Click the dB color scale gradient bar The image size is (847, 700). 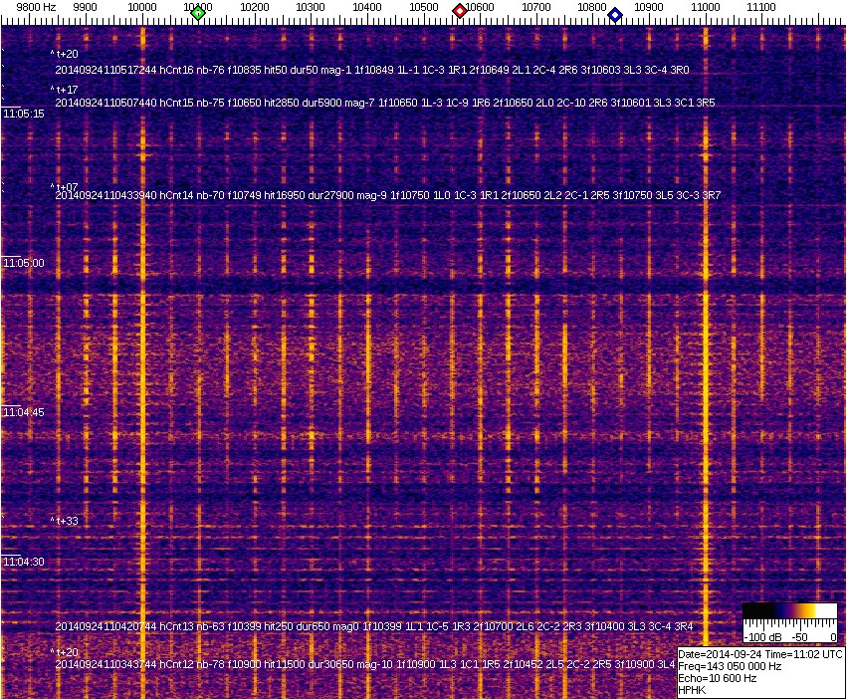pyautogui.click(x=789, y=611)
